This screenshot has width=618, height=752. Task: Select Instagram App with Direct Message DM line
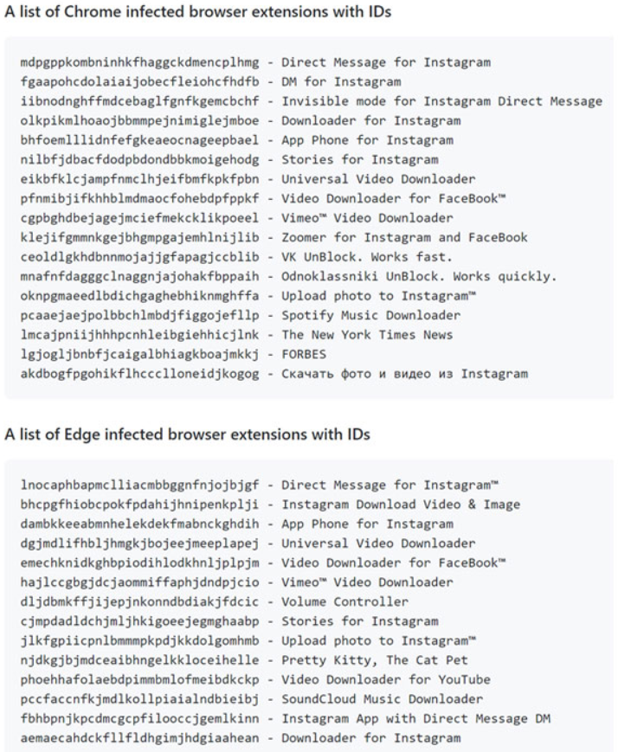[x=285, y=719]
